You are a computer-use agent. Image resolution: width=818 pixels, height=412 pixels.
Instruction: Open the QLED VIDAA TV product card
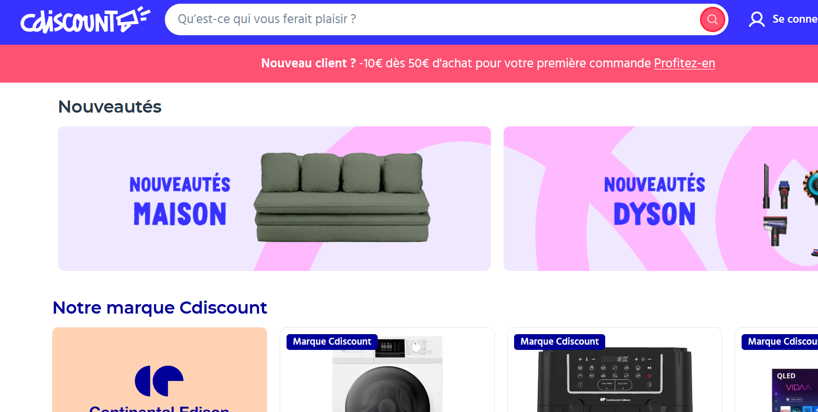pos(776,370)
